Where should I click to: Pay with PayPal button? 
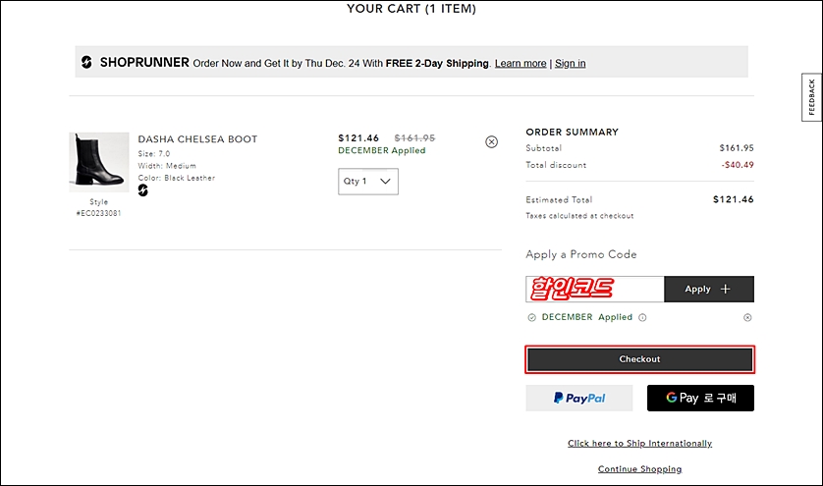[578, 398]
